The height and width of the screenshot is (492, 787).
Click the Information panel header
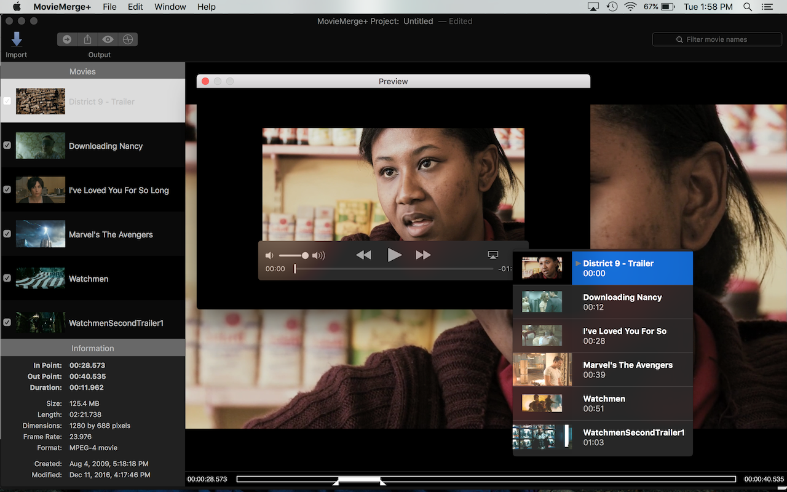point(92,348)
